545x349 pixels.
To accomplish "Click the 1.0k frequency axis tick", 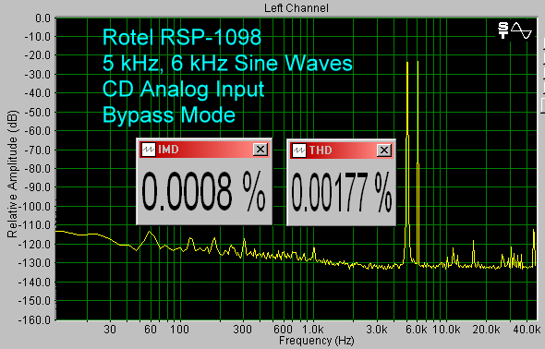I will [x=313, y=329].
